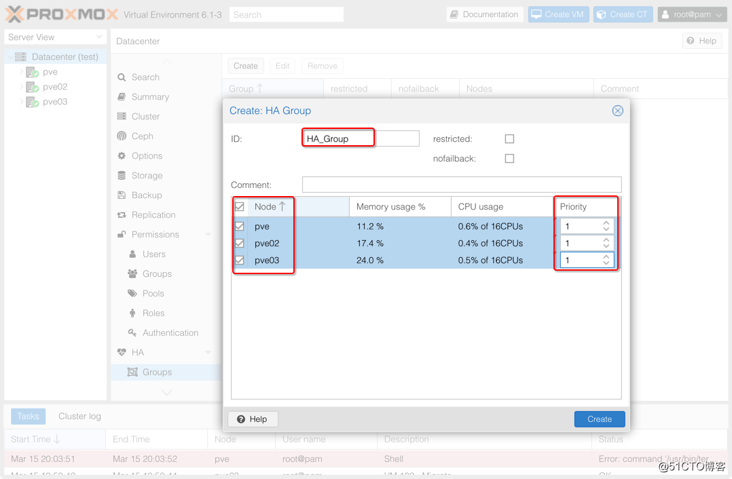The image size is (732, 479).
Task: Click the Comment input field
Action: tap(462, 185)
